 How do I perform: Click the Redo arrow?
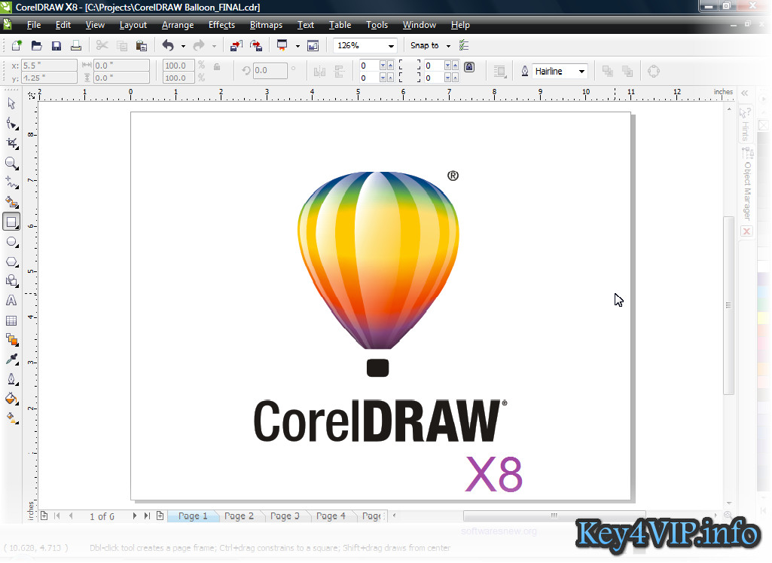[199, 46]
